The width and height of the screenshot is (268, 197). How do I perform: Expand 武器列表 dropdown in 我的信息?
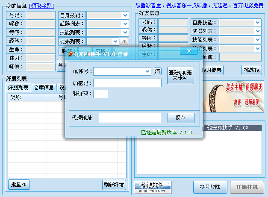[125, 24]
